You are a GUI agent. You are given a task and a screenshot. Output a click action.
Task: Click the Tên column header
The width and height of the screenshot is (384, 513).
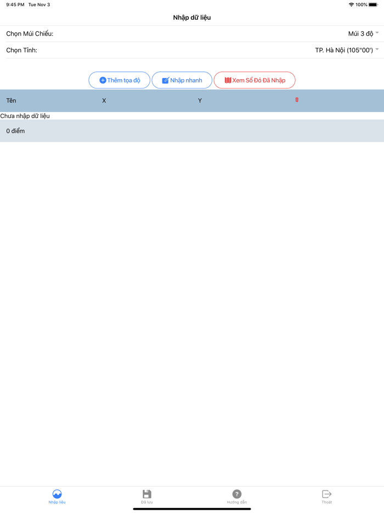point(11,101)
